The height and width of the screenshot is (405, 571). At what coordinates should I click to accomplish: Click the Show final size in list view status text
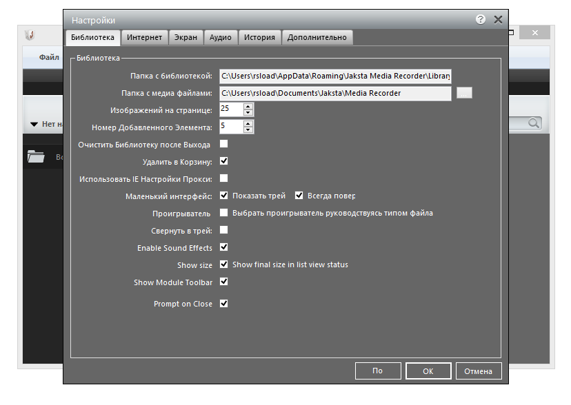pyautogui.click(x=290, y=264)
